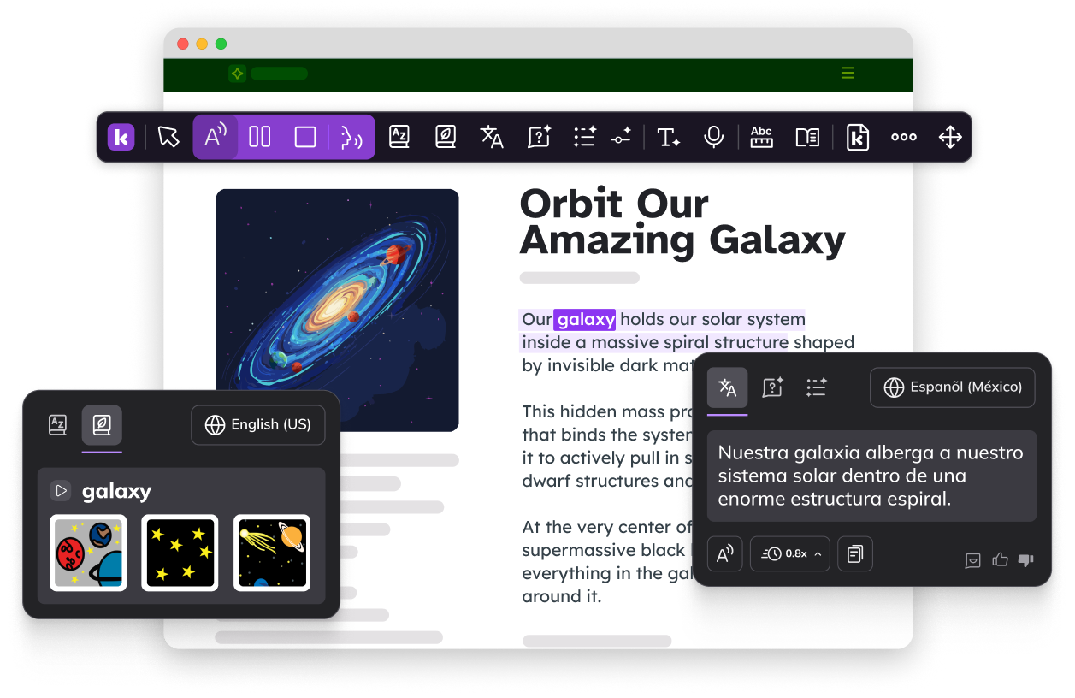Image resolution: width=1075 pixels, height=698 pixels.
Task: Give thumbs up to the translation
Action: 1000,560
